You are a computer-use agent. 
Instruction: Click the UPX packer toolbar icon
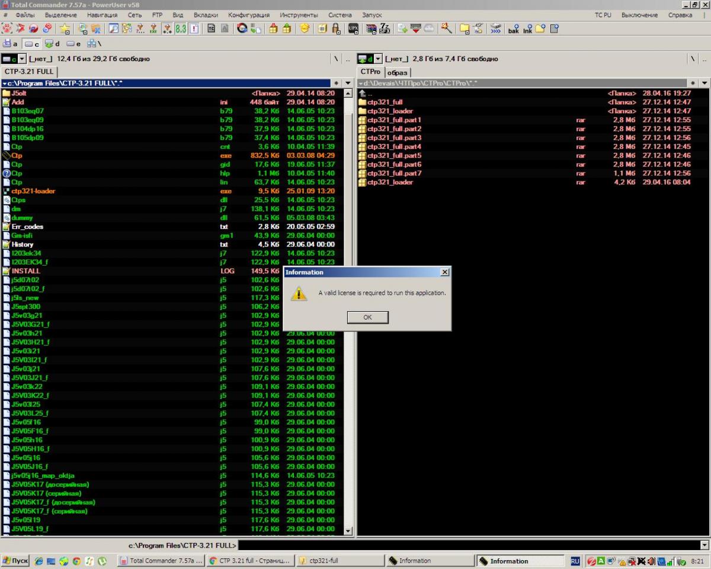pos(353,28)
